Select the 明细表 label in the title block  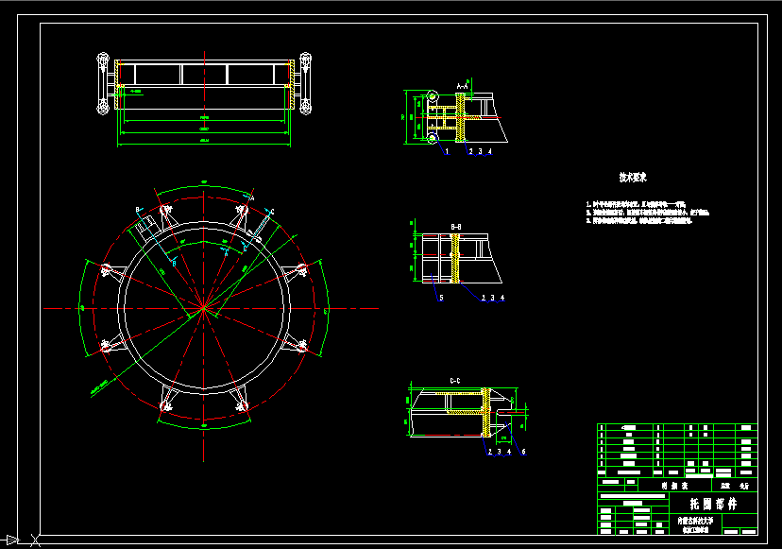tap(674, 486)
